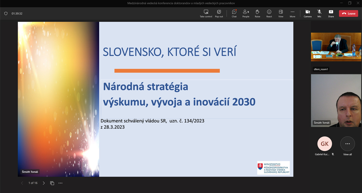The height and width of the screenshot is (193, 362).
Task: Click View all participants button
Action: (x=348, y=144)
